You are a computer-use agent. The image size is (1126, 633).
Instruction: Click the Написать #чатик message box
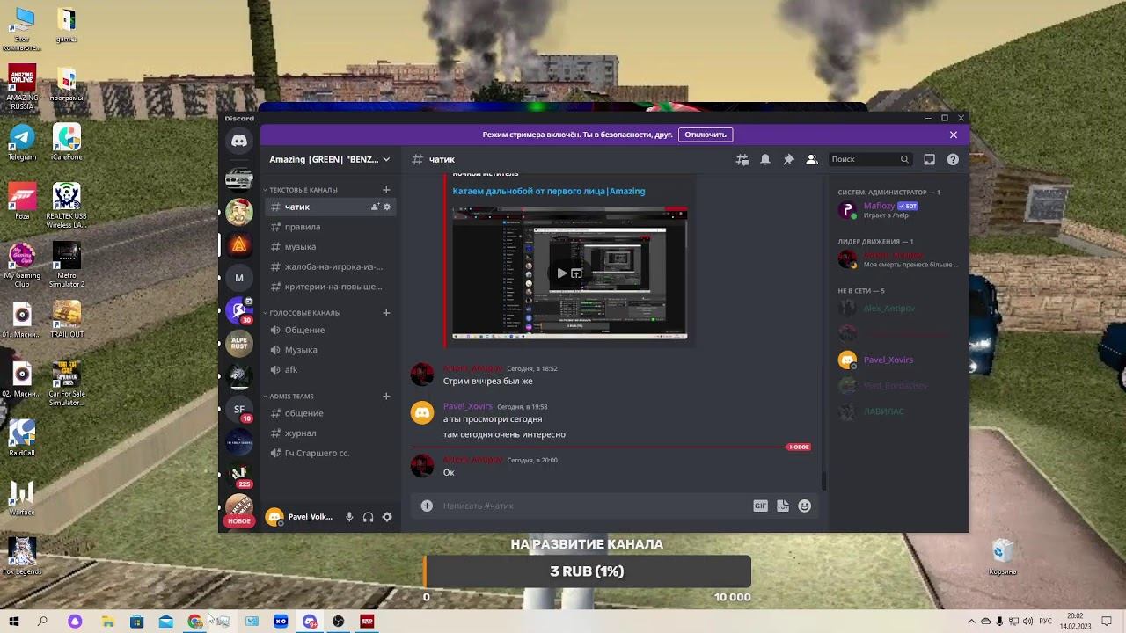[x=594, y=506]
